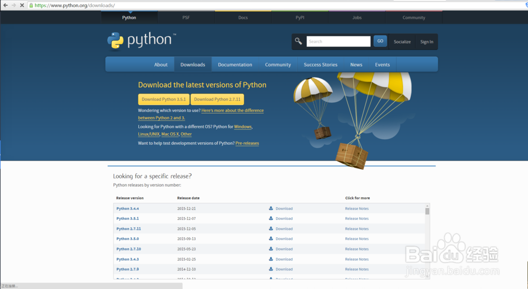This screenshot has height=289, width=528.
Task: Open Release Notes for Python 3.5.0
Action: (x=356, y=239)
